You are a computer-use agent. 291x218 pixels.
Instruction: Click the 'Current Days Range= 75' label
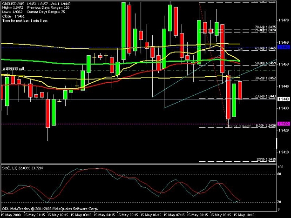click(46, 12)
